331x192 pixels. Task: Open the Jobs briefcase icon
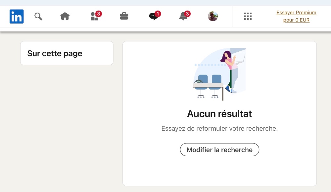pyautogui.click(x=124, y=16)
